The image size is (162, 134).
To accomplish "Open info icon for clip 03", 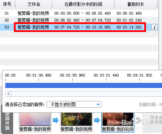I will click(154, 27).
